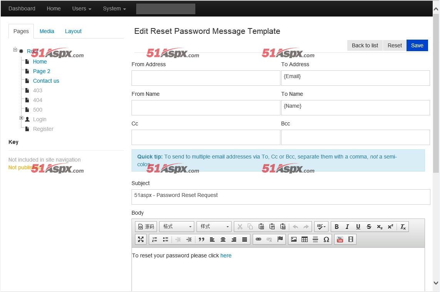Align text left

tap(212, 240)
